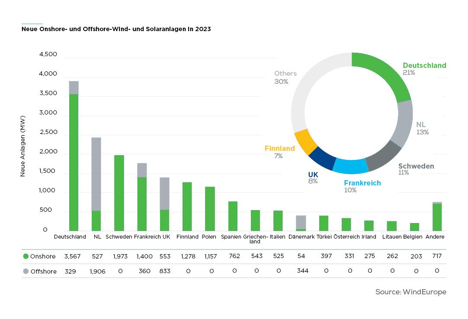This screenshot has width=468, height=319.
Task: Click the NL gray offshore bar segment
Action: pyautogui.click(x=96, y=174)
